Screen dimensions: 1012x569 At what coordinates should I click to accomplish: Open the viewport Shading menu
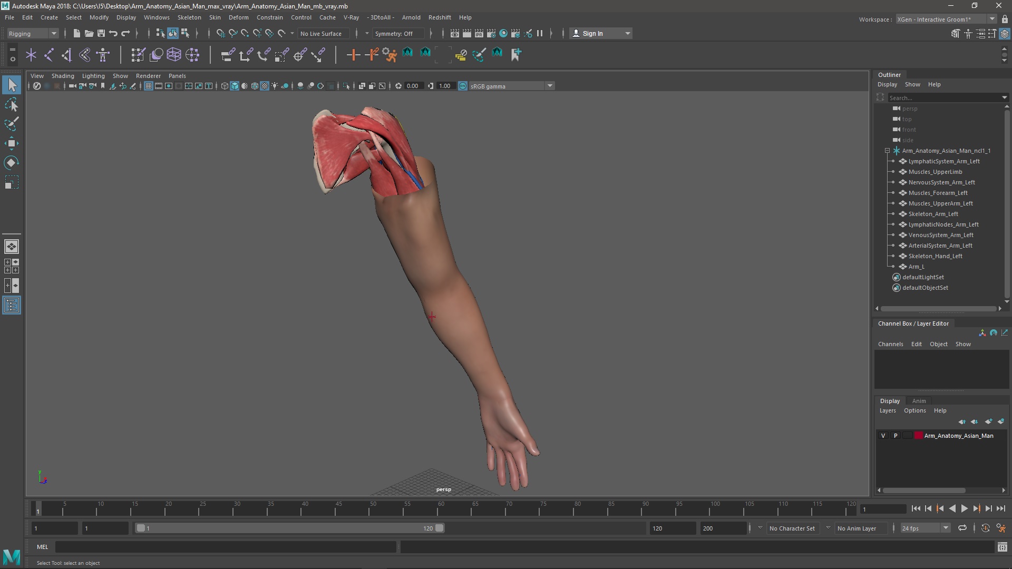click(63, 76)
